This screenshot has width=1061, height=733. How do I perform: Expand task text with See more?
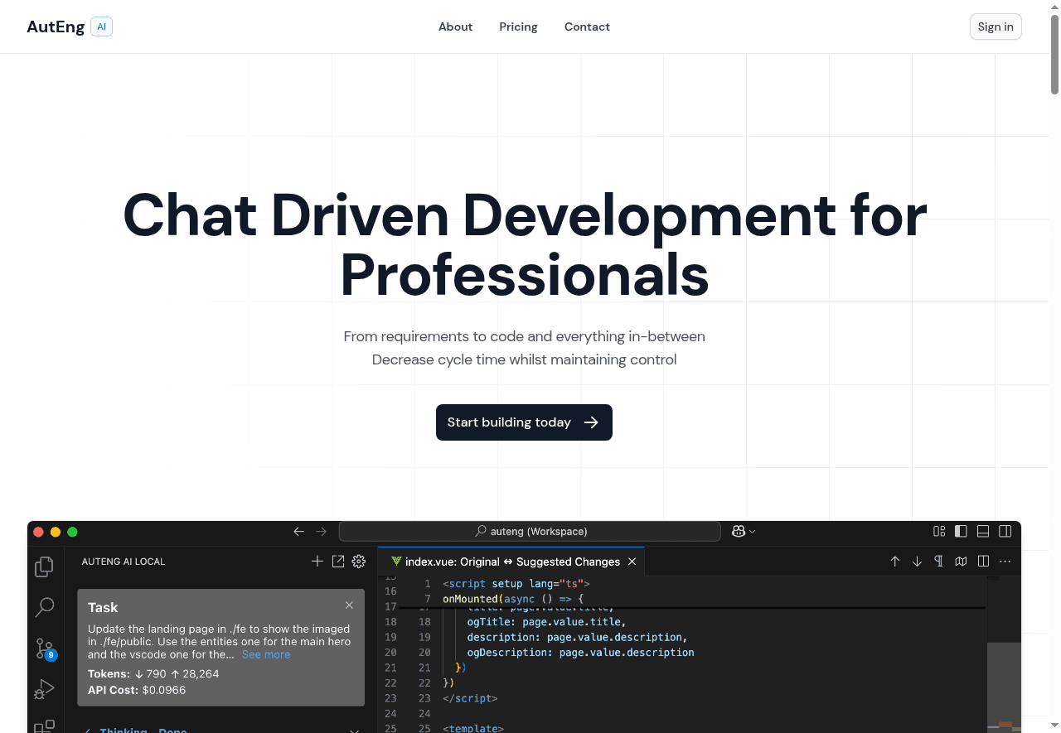click(266, 654)
